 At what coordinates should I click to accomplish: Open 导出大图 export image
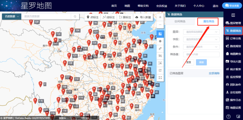[233, 62]
